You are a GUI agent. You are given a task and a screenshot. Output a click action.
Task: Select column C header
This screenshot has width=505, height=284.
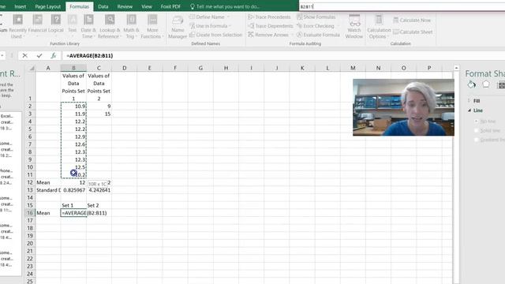point(99,68)
